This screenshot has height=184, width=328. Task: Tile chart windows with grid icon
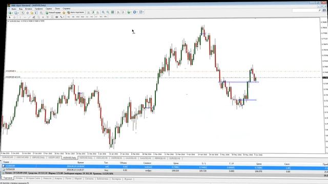(x=113, y=12)
